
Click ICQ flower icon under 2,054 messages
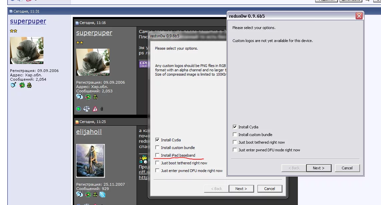click(x=22, y=85)
